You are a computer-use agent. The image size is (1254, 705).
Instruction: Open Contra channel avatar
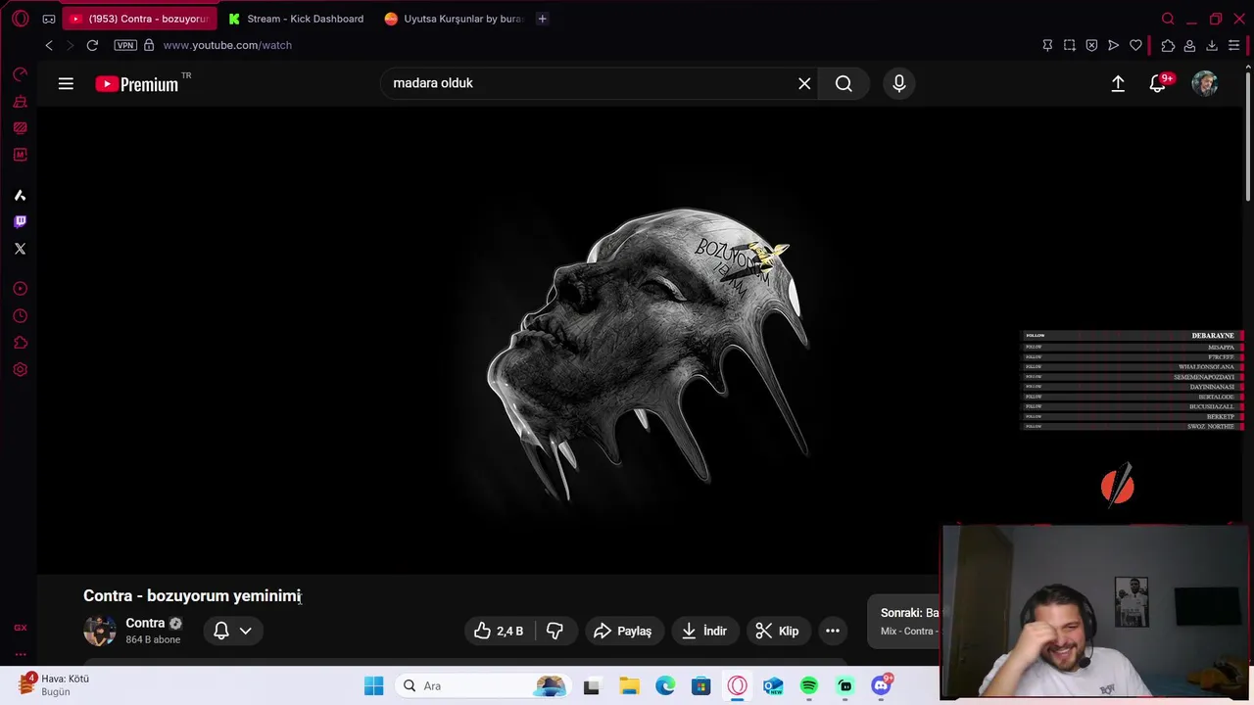tap(99, 631)
